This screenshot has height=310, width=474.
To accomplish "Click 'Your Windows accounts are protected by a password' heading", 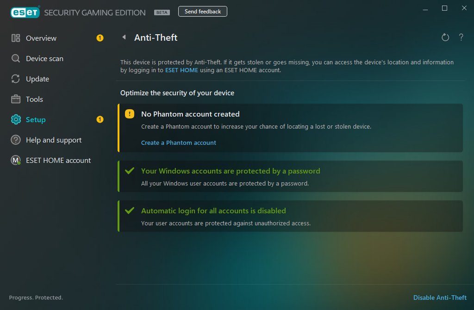I will pos(231,171).
